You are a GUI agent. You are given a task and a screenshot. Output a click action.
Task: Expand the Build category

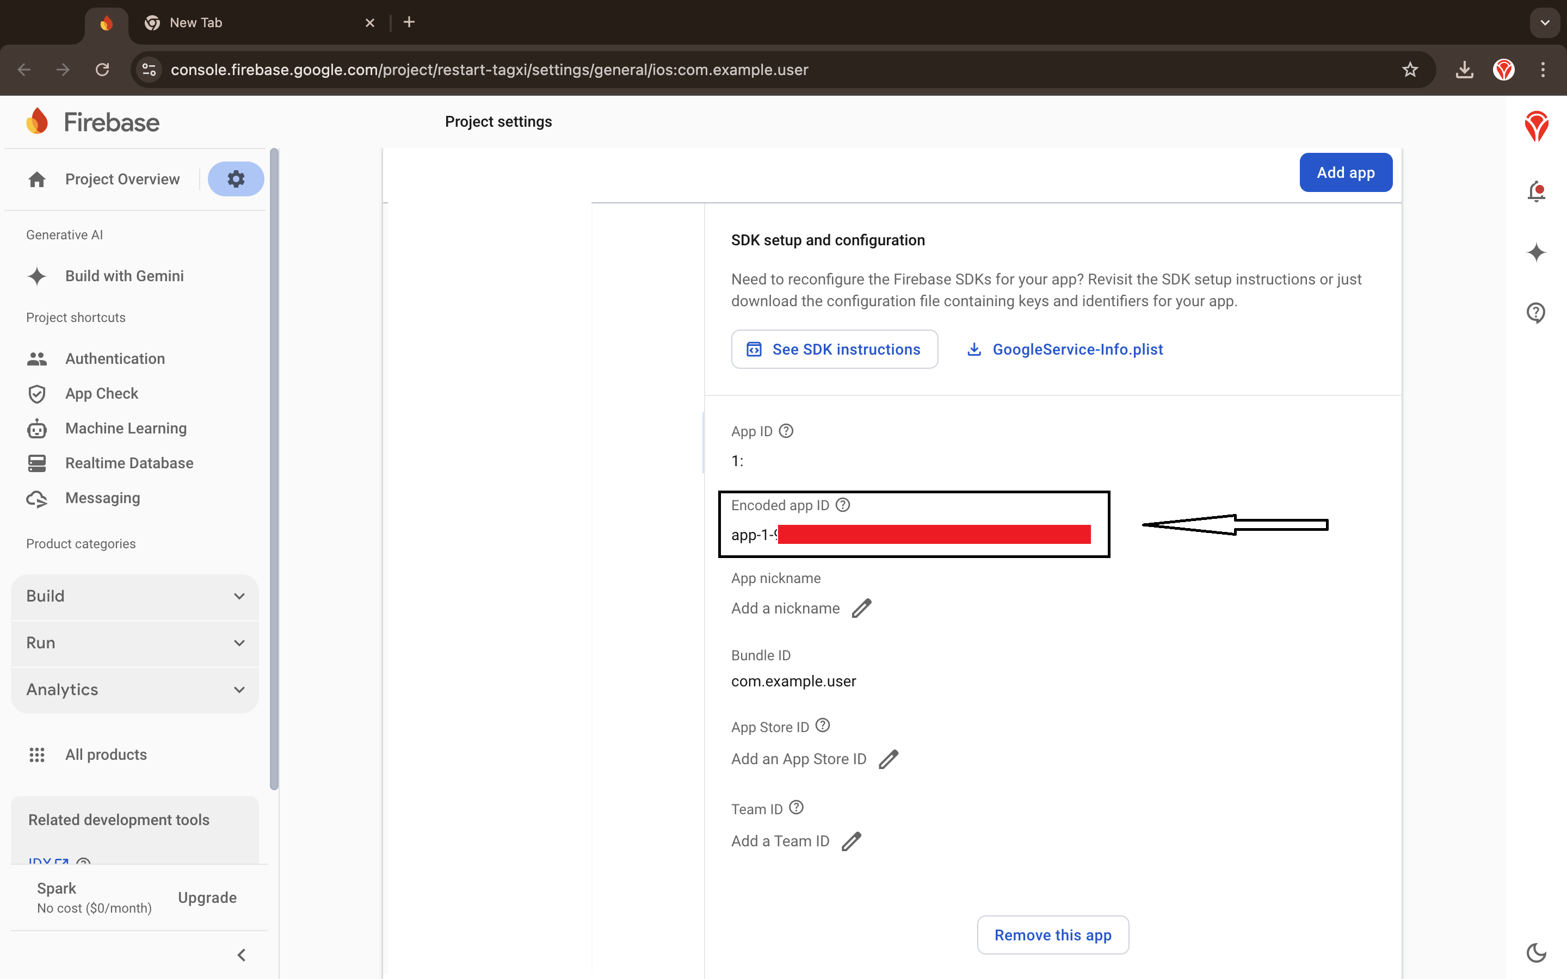pos(135,596)
